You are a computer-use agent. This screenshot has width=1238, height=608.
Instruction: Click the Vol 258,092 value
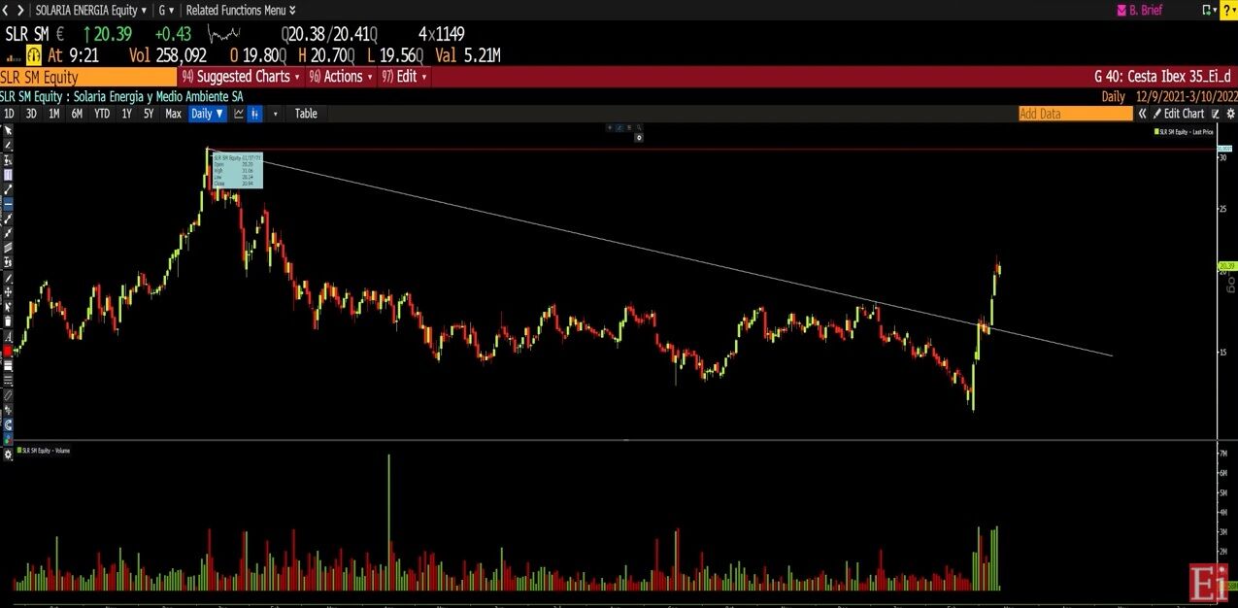pyautogui.click(x=168, y=55)
